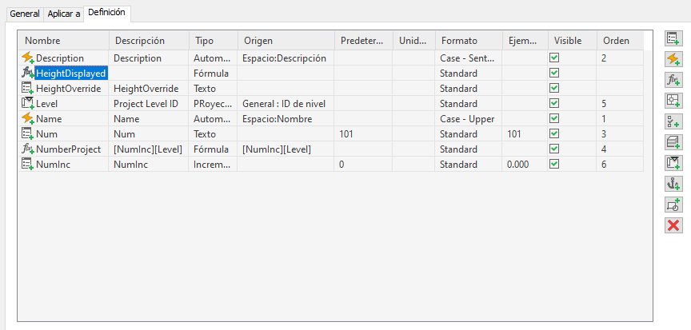
Task: Click the add 3D solid property icon
Action: click(x=673, y=142)
